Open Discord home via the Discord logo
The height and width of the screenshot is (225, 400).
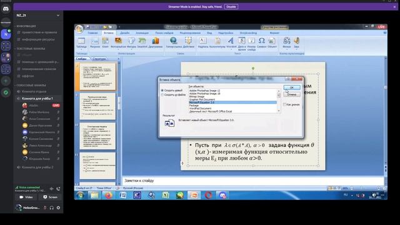click(x=6, y=9)
